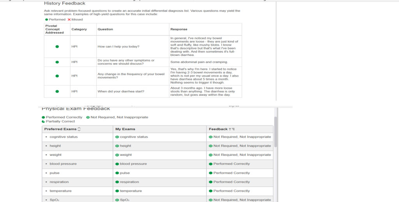
Task: Click the 'respiration' entry in My Exams
Action: coord(129,182)
